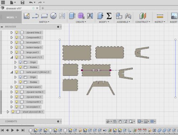Expand the bovenplank:3 tree node
The height and width of the screenshot is (135, 178).
coord(11,107)
